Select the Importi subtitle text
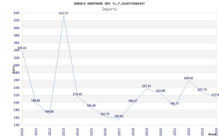 point(109,9)
